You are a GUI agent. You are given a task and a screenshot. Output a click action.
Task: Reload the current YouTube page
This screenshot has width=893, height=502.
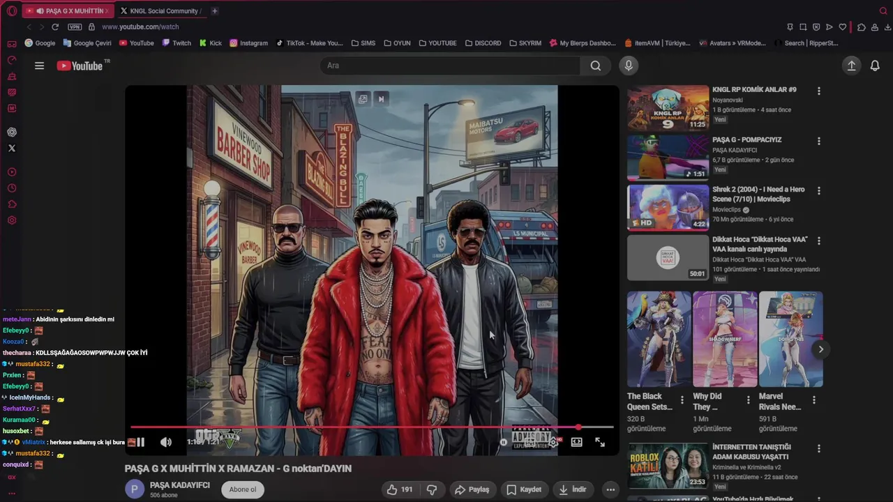55,26
